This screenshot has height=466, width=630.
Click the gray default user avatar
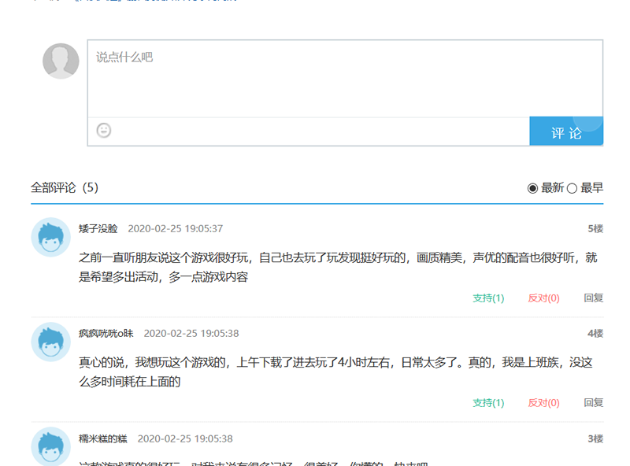pyautogui.click(x=61, y=61)
